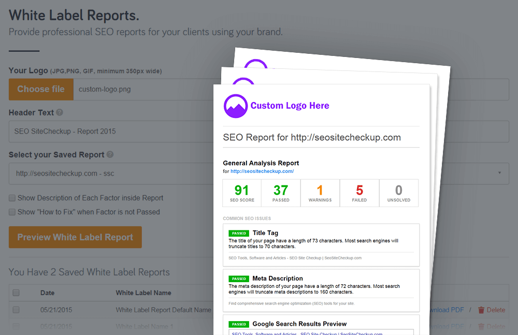
Task: Click Download PDF link for first report
Action: point(447,310)
